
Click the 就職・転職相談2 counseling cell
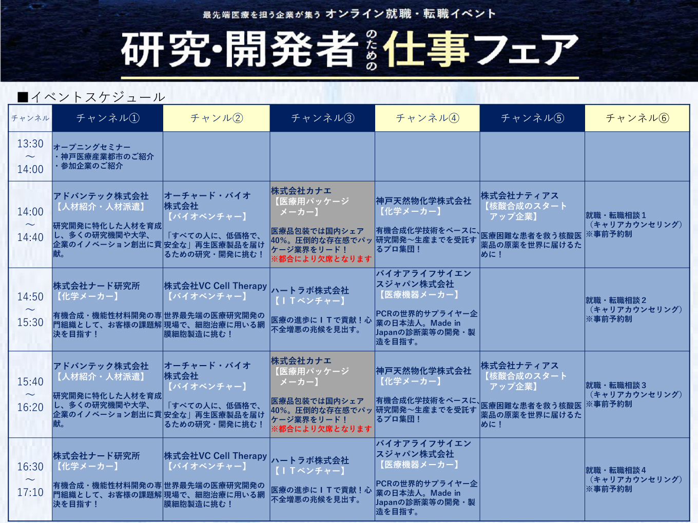pos(637,309)
